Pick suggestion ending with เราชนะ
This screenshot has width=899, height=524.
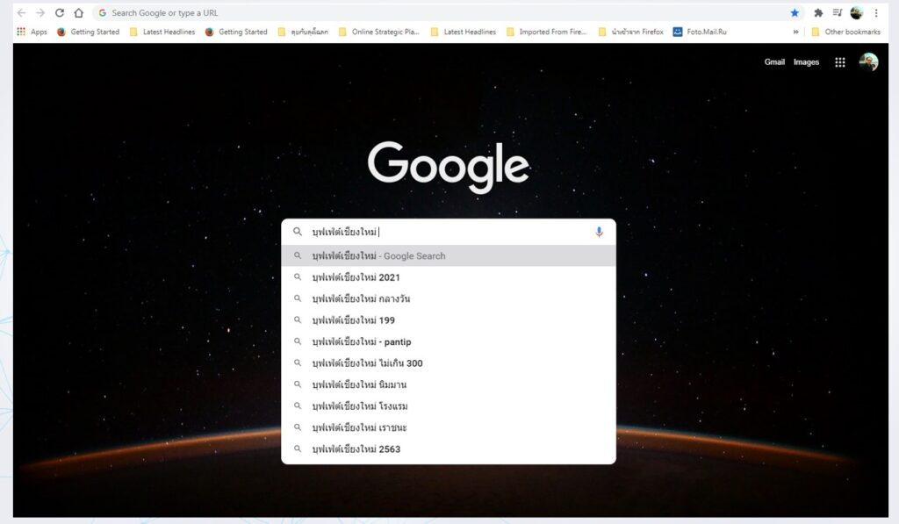[449, 427]
